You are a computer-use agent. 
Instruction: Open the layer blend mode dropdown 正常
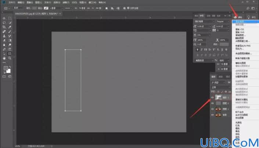tap(221, 87)
